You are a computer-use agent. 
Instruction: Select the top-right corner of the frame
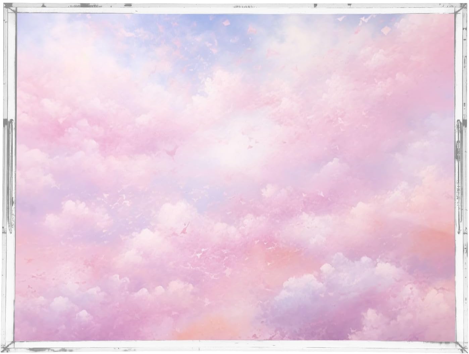click(x=460, y=9)
